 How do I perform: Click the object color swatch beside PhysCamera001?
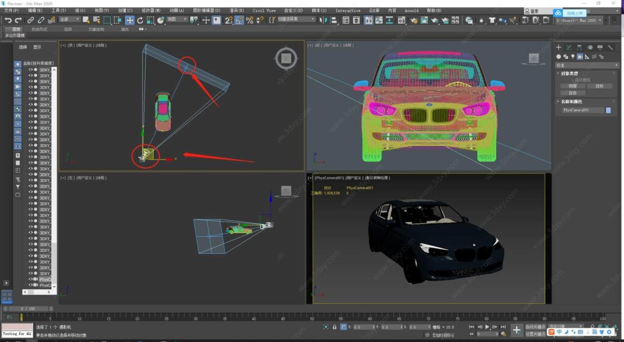pyautogui.click(x=608, y=110)
